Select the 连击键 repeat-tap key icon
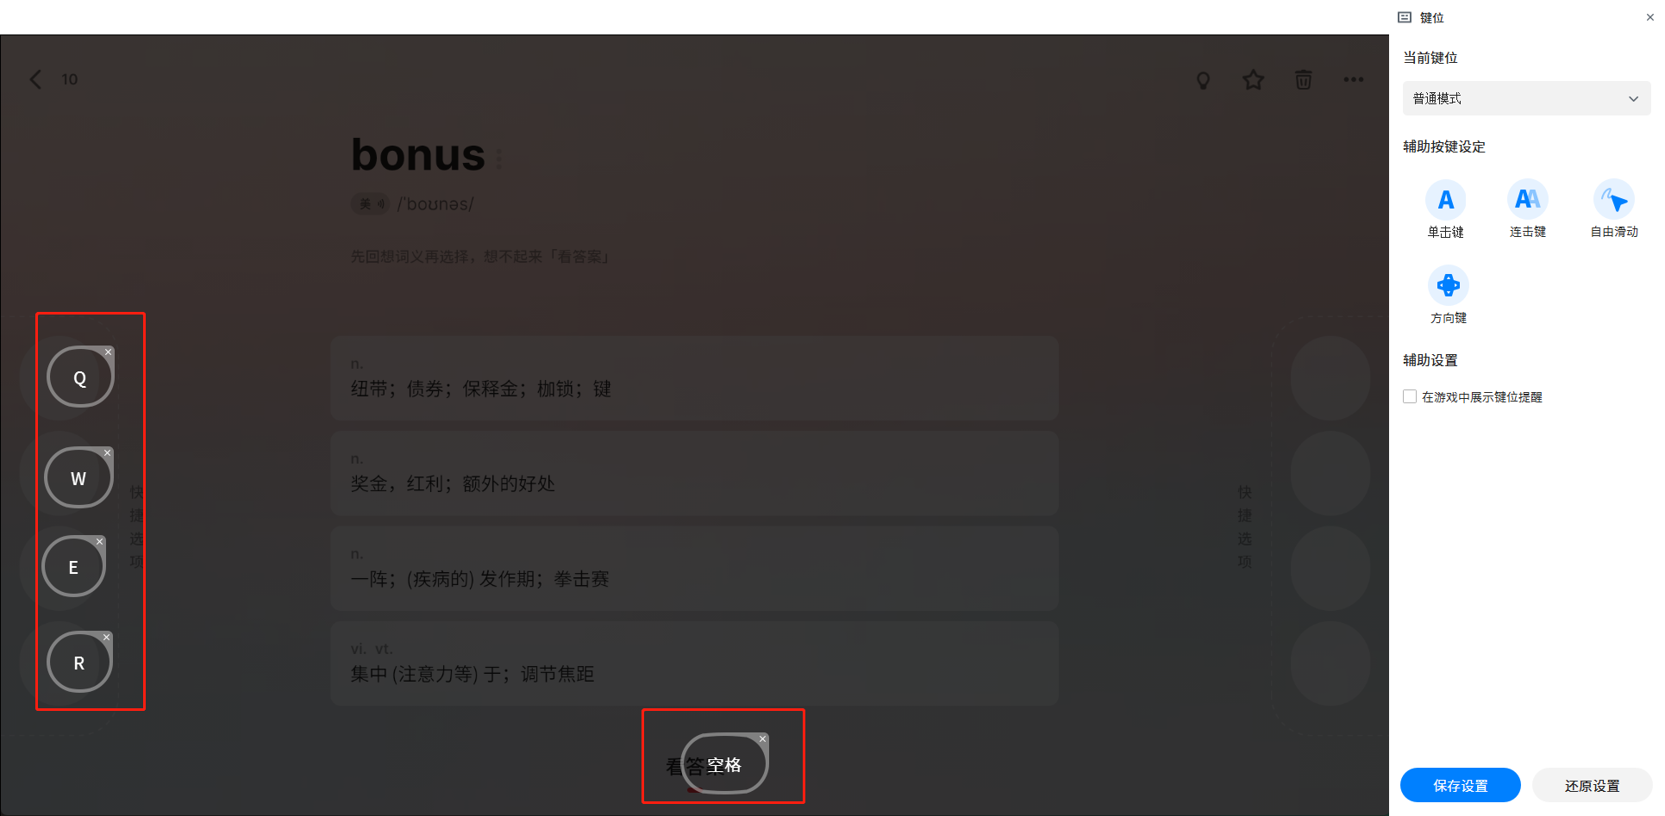Screen dimensions: 1665x816 click(x=1527, y=200)
